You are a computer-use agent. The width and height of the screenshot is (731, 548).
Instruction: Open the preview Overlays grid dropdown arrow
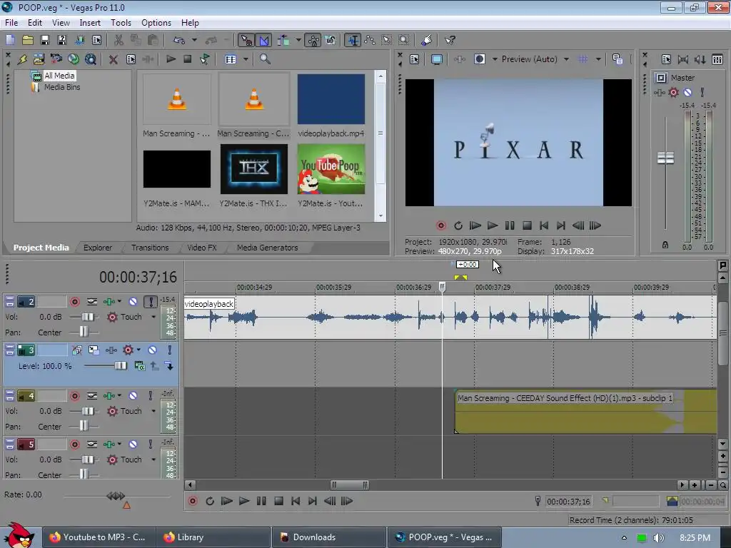click(x=598, y=59)
